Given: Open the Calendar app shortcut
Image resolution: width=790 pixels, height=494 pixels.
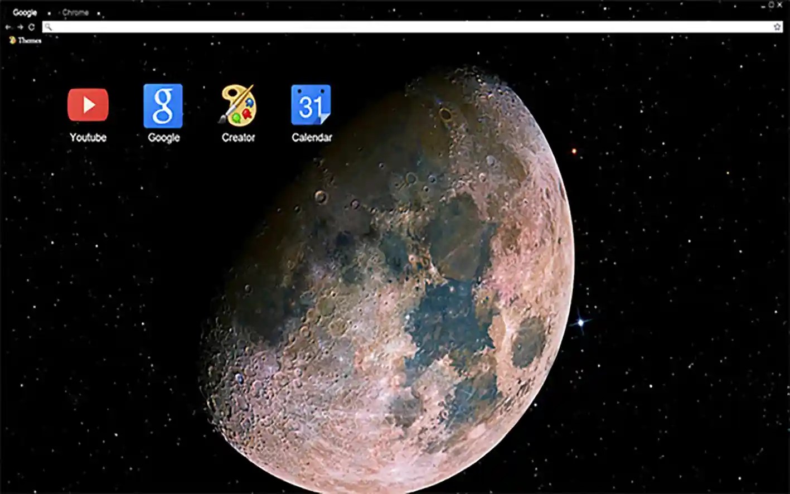Looking at the screenshot, I should pos(311,105).
